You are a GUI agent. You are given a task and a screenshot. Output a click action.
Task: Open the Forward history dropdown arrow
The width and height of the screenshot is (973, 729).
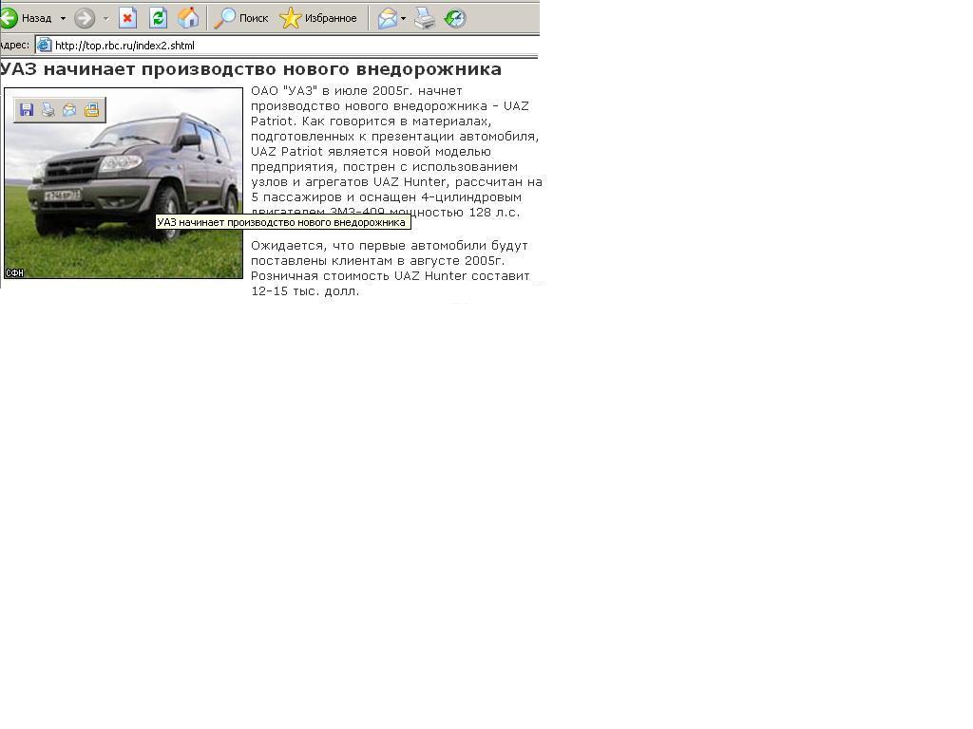[105, 18]
